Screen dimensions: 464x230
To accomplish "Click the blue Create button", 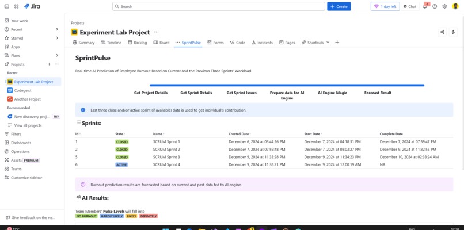I will click(339, 6).
